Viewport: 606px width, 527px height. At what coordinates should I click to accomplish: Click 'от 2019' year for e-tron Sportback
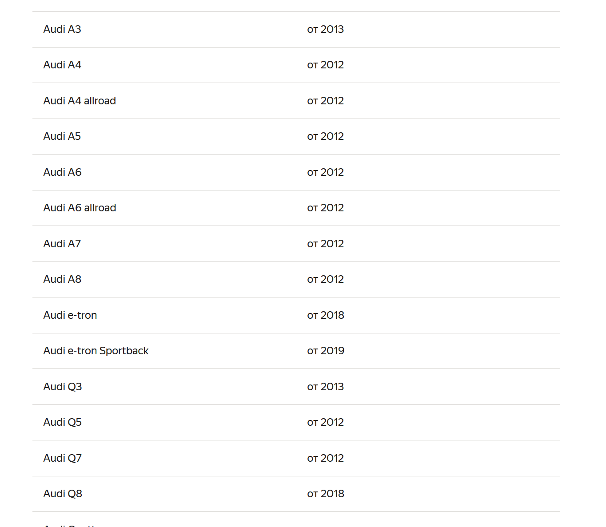[326, 351]
